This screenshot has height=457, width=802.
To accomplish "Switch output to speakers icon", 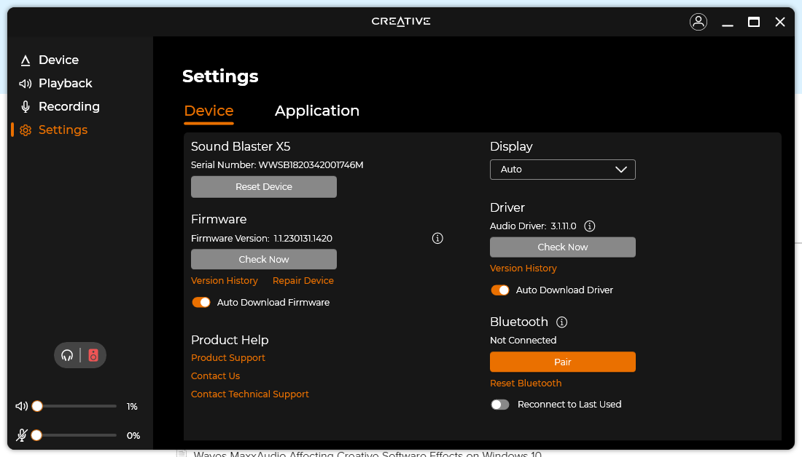I will 93,355.
